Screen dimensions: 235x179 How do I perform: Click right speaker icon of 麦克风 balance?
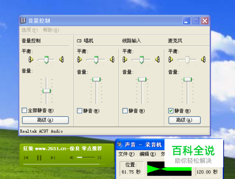(x=203, y=59)
